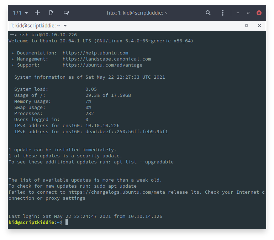Add a terminal to the right
The image size is (274, 240).
[51, 13]
